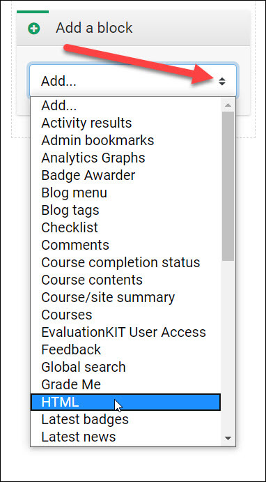
Task: Select Activity results option
Action: point(86,123)
